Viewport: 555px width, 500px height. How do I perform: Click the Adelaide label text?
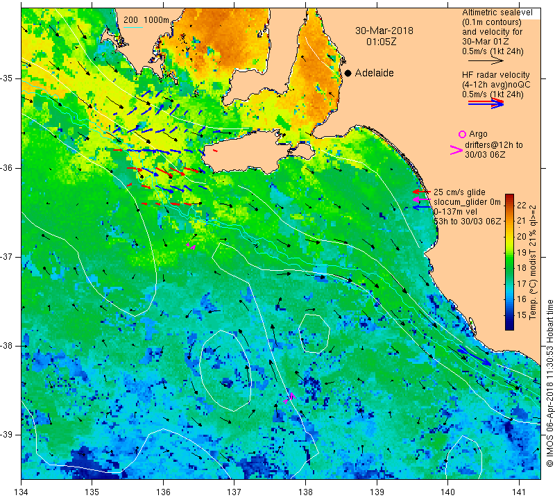(374, 73)
